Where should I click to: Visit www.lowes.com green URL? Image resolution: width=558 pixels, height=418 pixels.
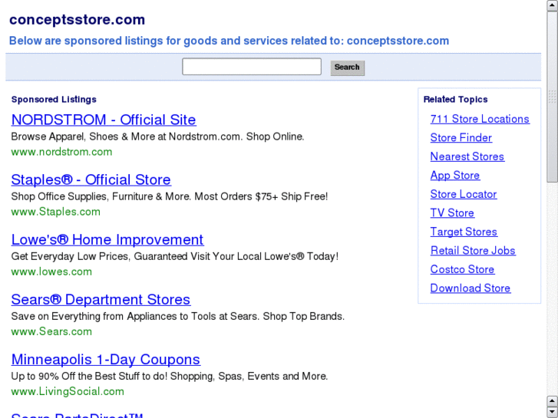51,272
